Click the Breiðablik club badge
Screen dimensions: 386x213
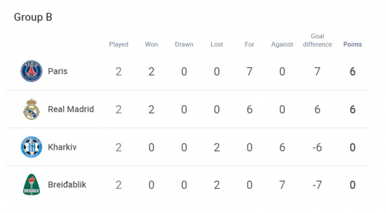click(x=31, y=185)
